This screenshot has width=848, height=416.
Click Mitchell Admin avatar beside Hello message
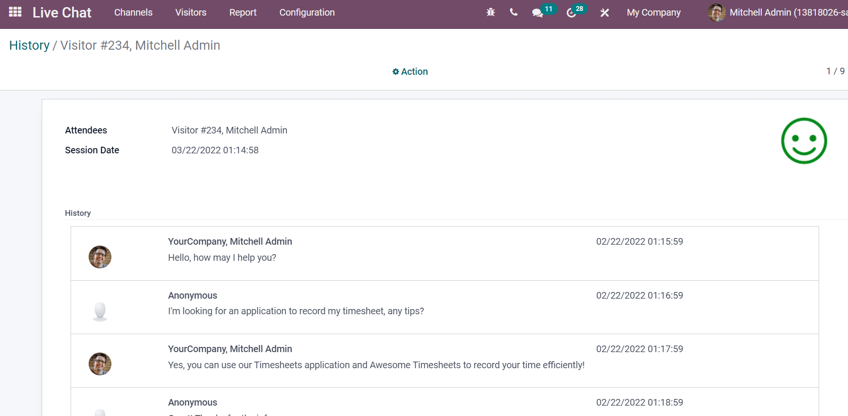click(x=100, y=257)
